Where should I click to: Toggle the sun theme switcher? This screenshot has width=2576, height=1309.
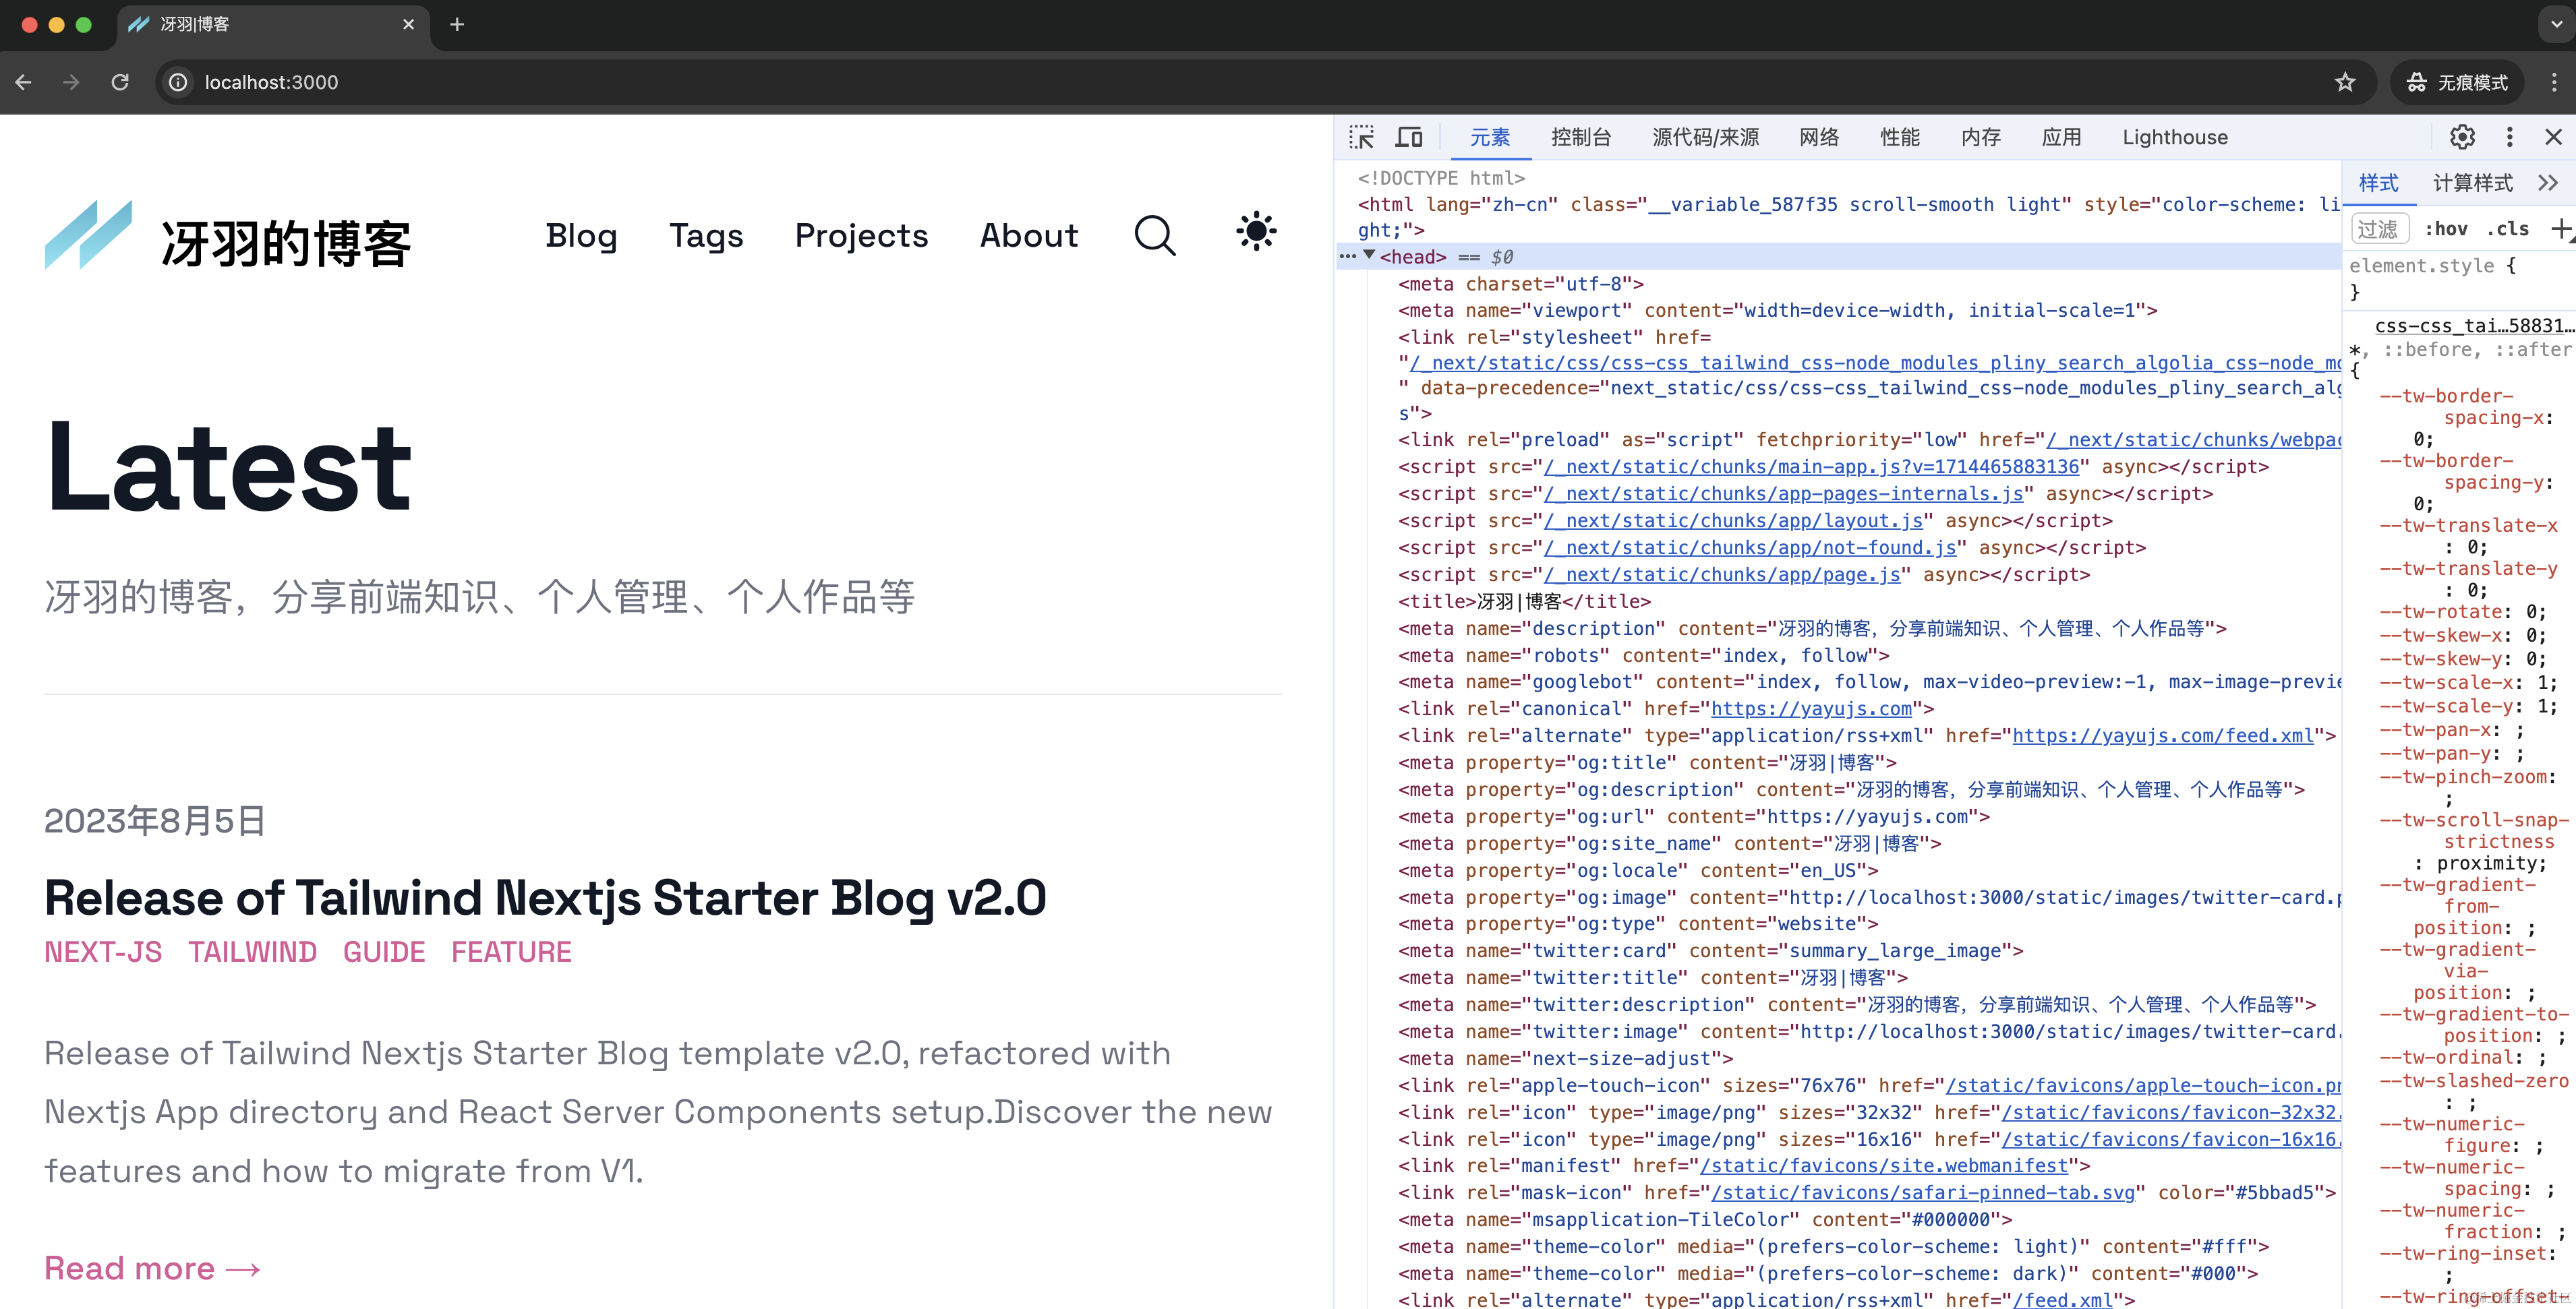(1256, 232)
